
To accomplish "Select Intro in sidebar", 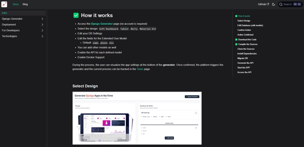I will (x=23, y=13).
